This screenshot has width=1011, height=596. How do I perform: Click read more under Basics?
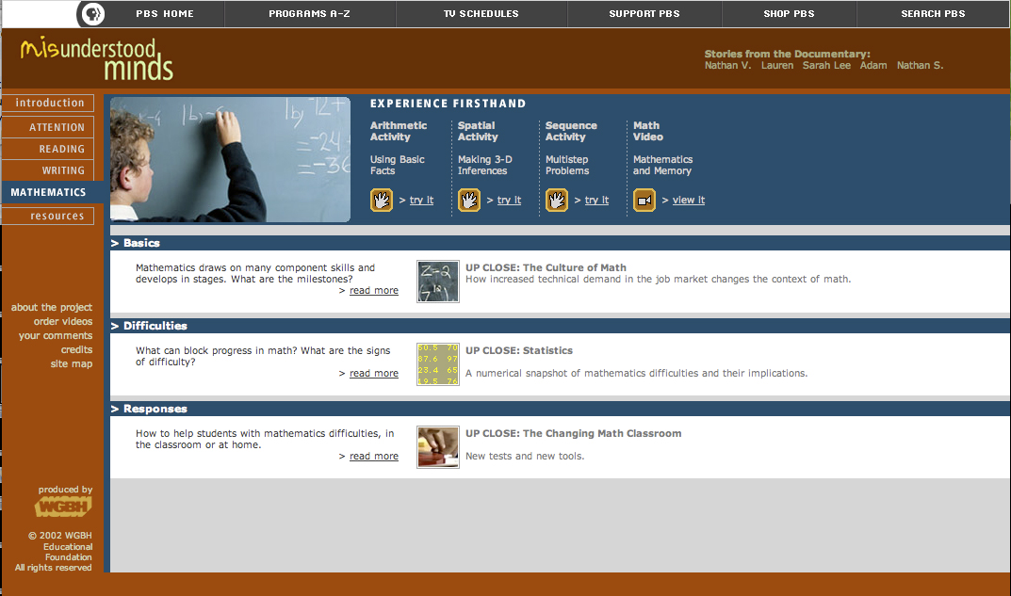pos(373,291)
